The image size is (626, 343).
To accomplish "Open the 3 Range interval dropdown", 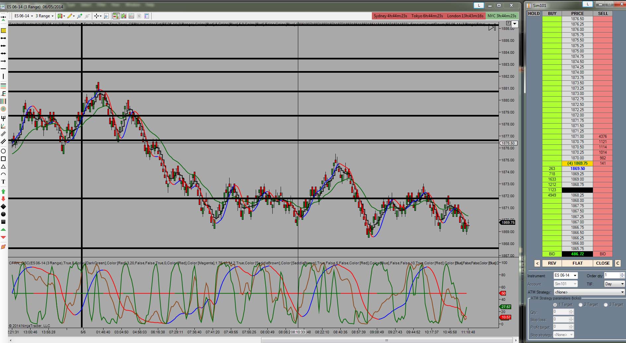I will pos(44,16).
